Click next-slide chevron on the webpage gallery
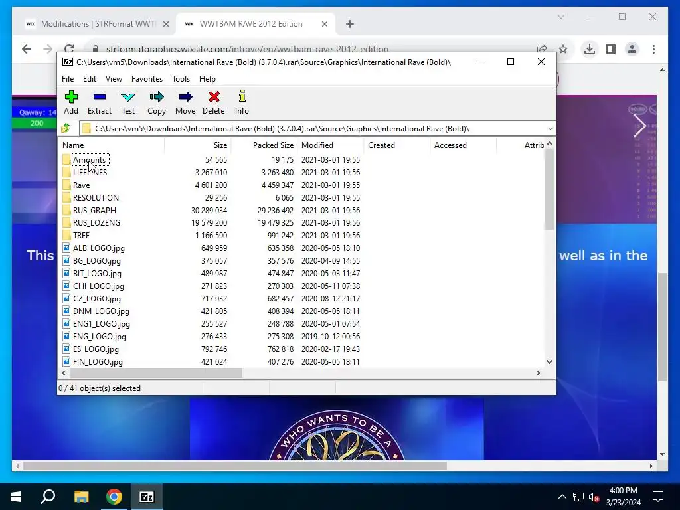The width and height of the screenshot is (680, 510). 639,126
